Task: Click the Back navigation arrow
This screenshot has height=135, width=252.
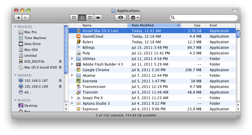Action: click(18, 18)
